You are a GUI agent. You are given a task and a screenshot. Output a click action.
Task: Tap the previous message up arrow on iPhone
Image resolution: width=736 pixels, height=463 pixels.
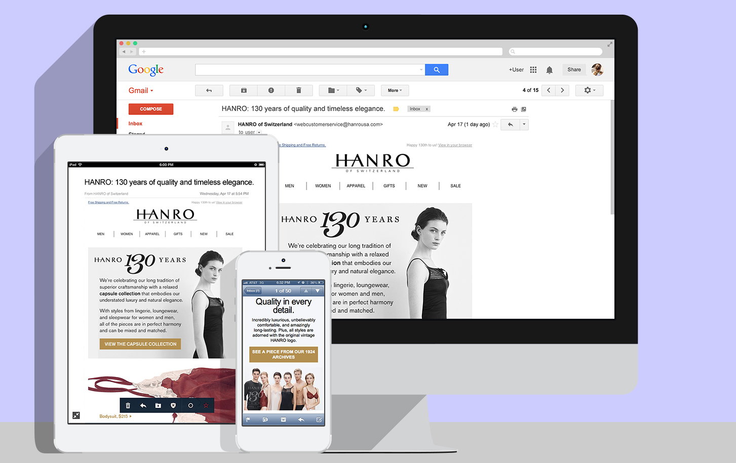tap(306, 291)
